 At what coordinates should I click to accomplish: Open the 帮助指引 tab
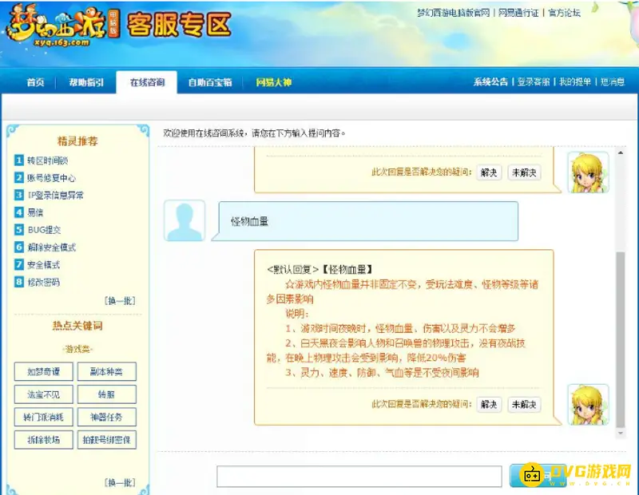click(x=86, y=82)
